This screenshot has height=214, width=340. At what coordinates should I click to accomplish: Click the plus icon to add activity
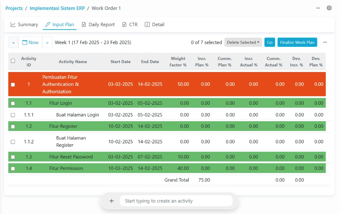coord(111,201)
